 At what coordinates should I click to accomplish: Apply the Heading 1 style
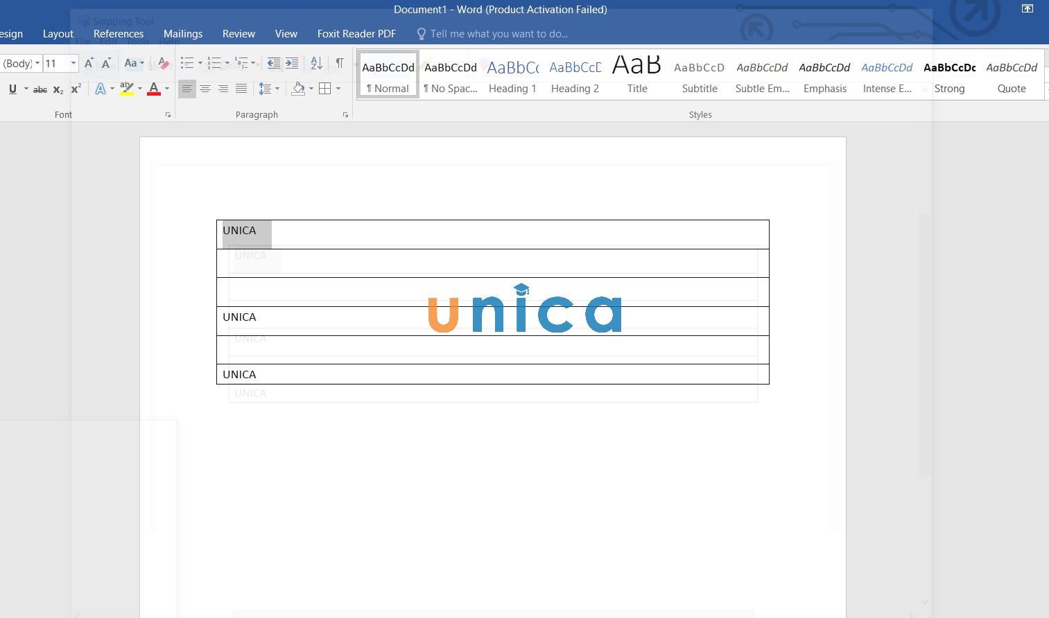pos(513,75)
